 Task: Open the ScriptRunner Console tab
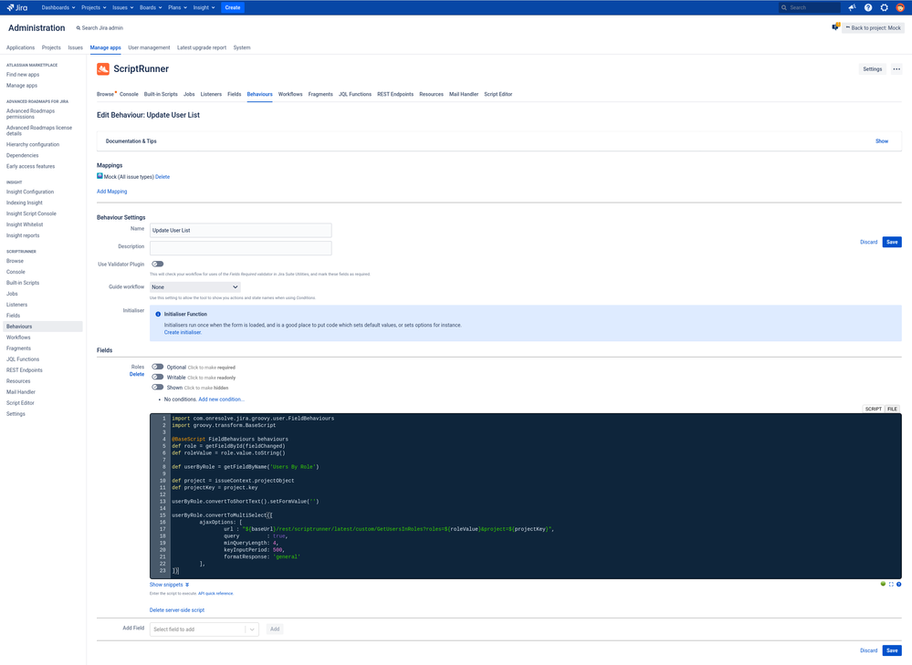pyautogui.click(x=129, y=93)
